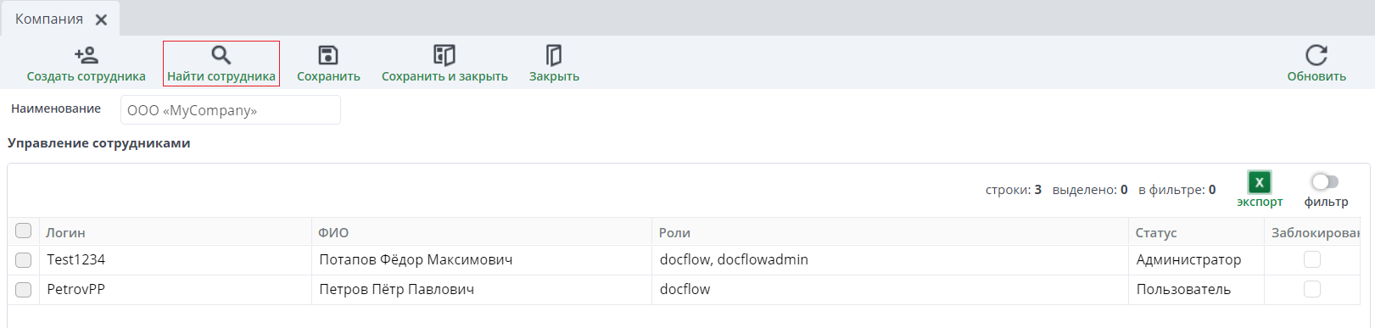Image resolution: width=1375 pixels, height=328 pixels.
Task: Click Сохранить и закрыть toolbar icon
Action: point(444,55)
